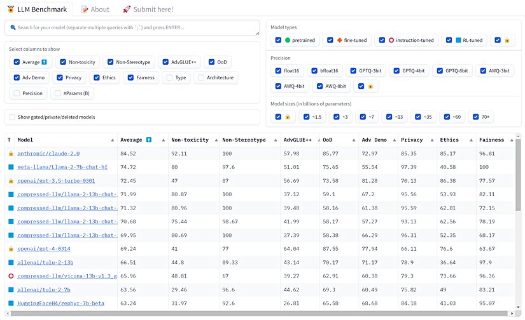Viewport: 525px width, 320px height.
Task: Click the orange diamond icon next to fine-tuned
Action: (340, 40)
